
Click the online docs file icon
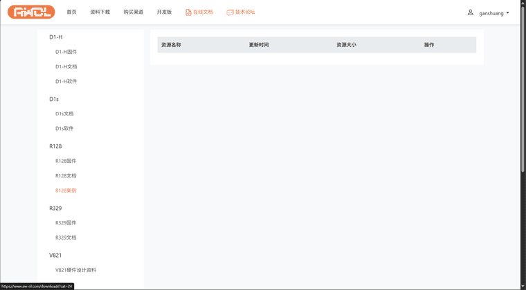(188, 12)
